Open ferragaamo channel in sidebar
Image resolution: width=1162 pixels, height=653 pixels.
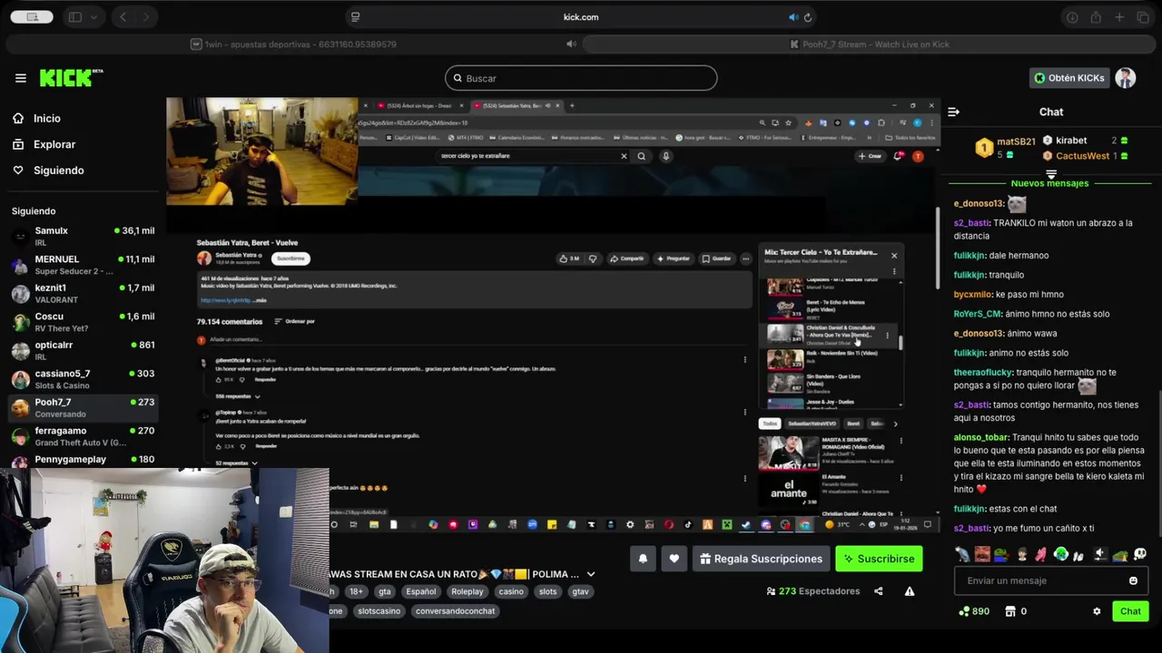(83, 436)
